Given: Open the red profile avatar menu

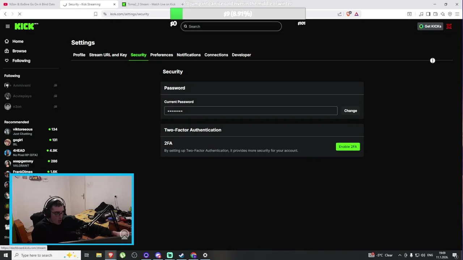Looking at the screenshot, I should 449,26.
